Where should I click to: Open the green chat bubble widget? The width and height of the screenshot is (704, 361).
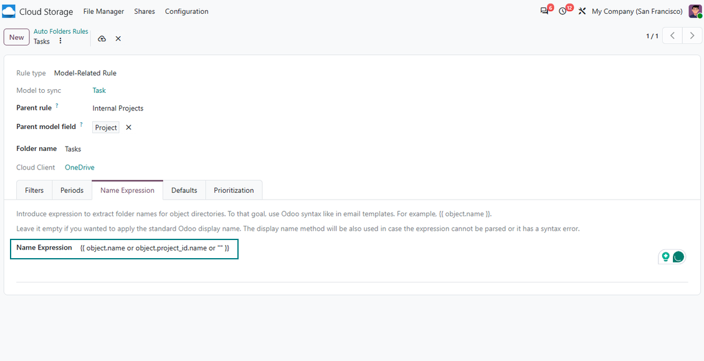(678, 257)
